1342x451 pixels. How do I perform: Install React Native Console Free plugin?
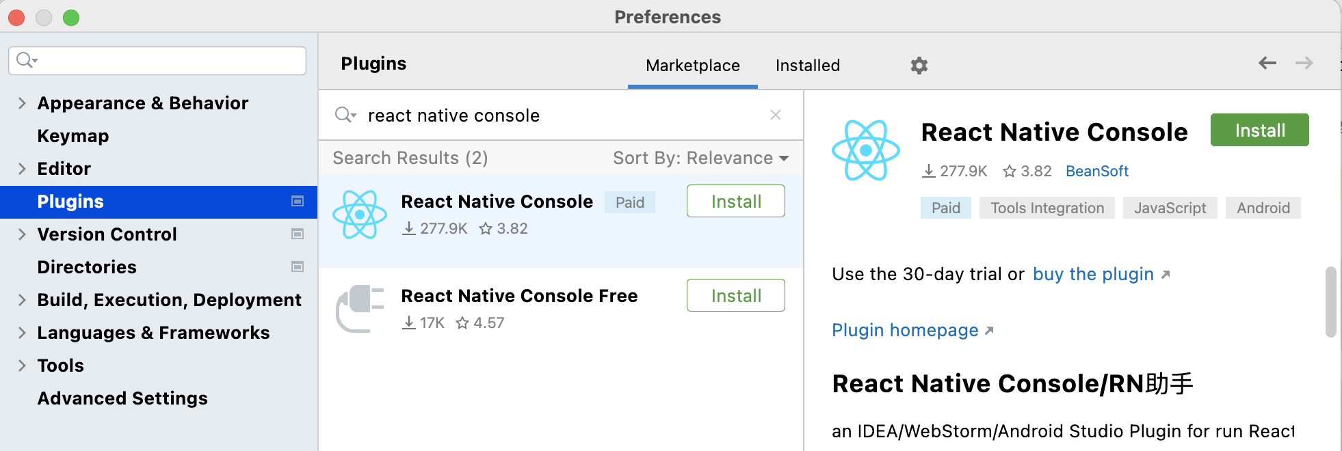[735, 296]
